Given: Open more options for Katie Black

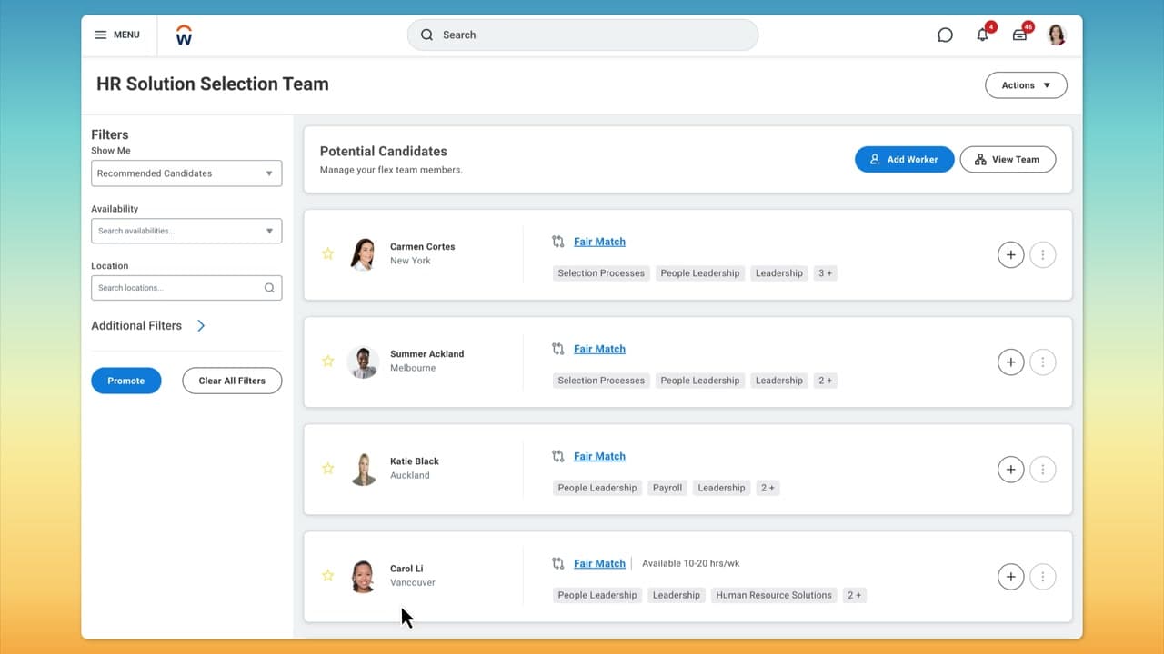Looking at the screenshot, I should (x=1043, y=469).
